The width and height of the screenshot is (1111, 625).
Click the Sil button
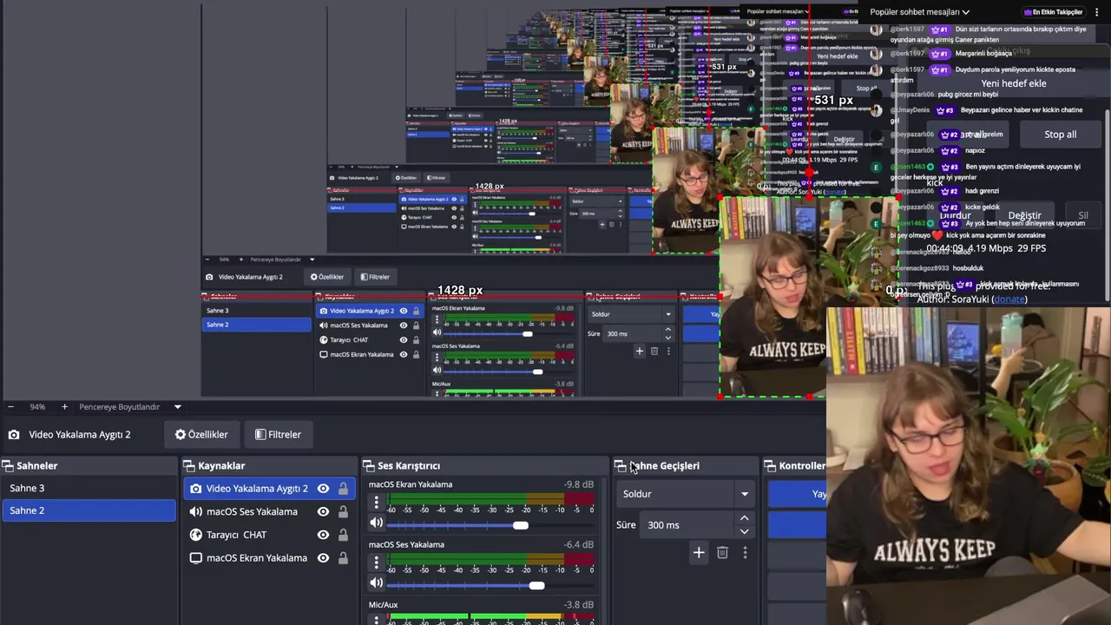pos(1082,215)
